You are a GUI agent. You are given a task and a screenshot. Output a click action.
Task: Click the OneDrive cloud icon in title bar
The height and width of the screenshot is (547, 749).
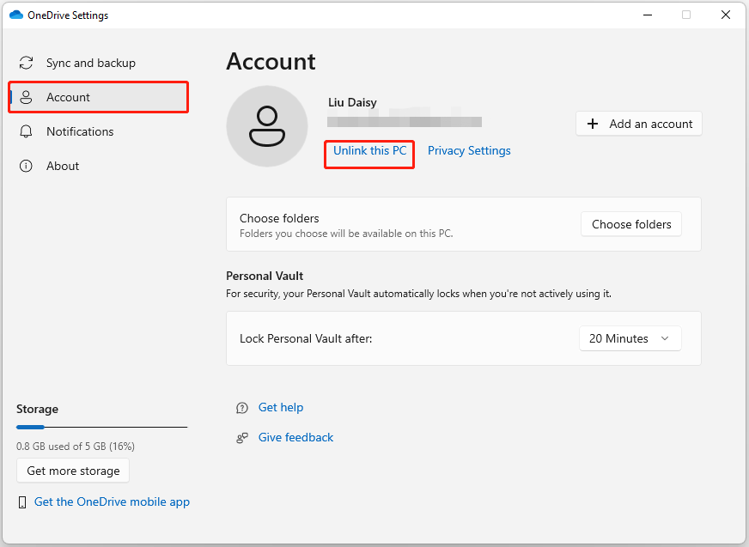[x=15, y=15]
